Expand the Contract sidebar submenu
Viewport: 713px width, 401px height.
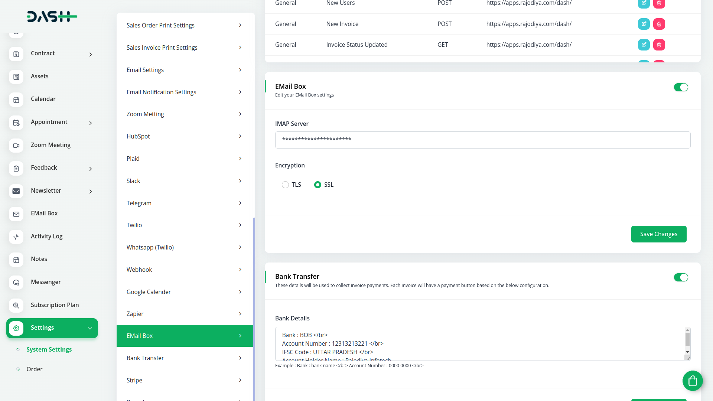click(x=90, y=55)
